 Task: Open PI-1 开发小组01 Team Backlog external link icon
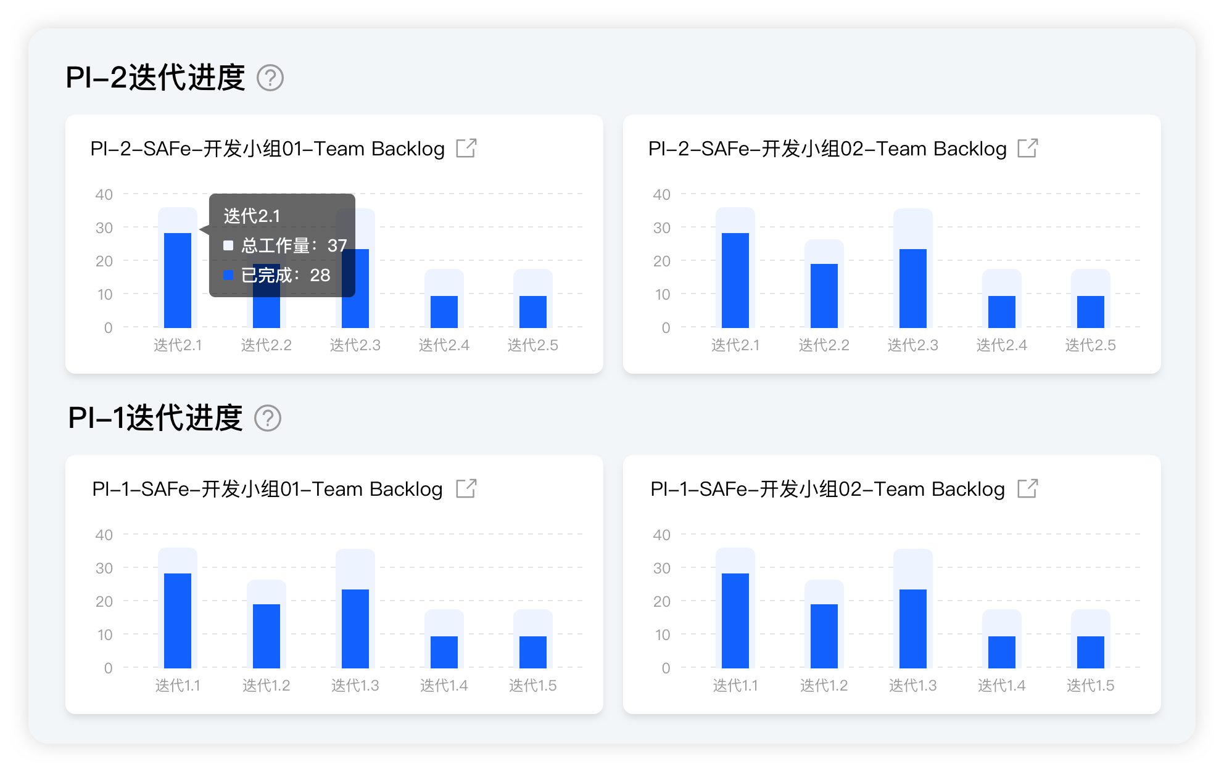(x=466, y=488)
